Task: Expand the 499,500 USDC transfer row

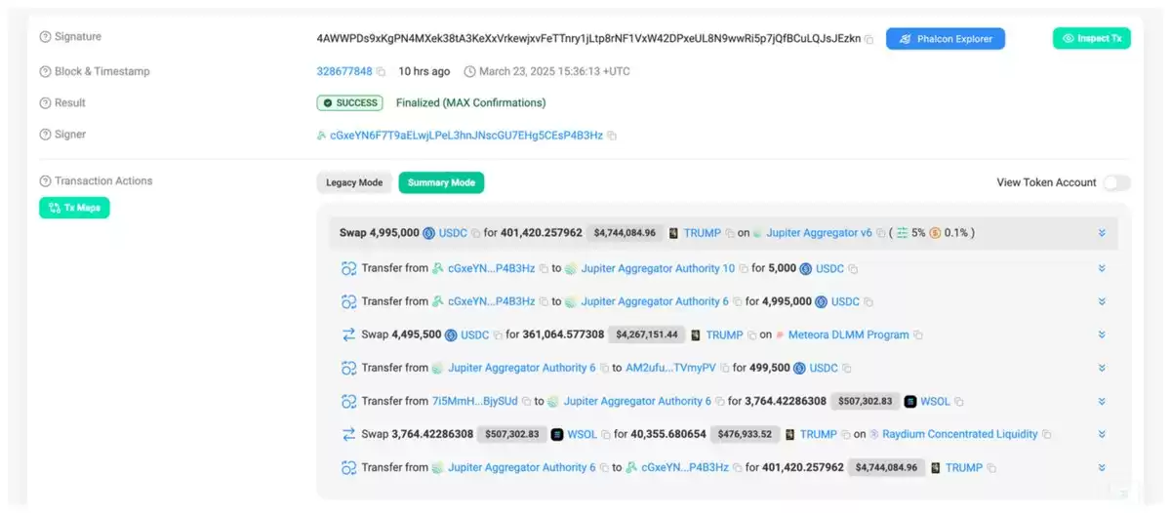Action: click(x=1102, y=368)
